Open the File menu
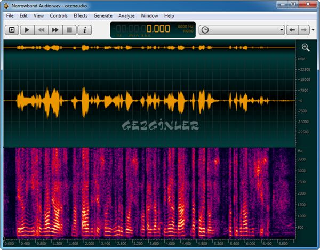Image resolution: width=320 pixels, height=250 pixels. [x=10, y=15]
